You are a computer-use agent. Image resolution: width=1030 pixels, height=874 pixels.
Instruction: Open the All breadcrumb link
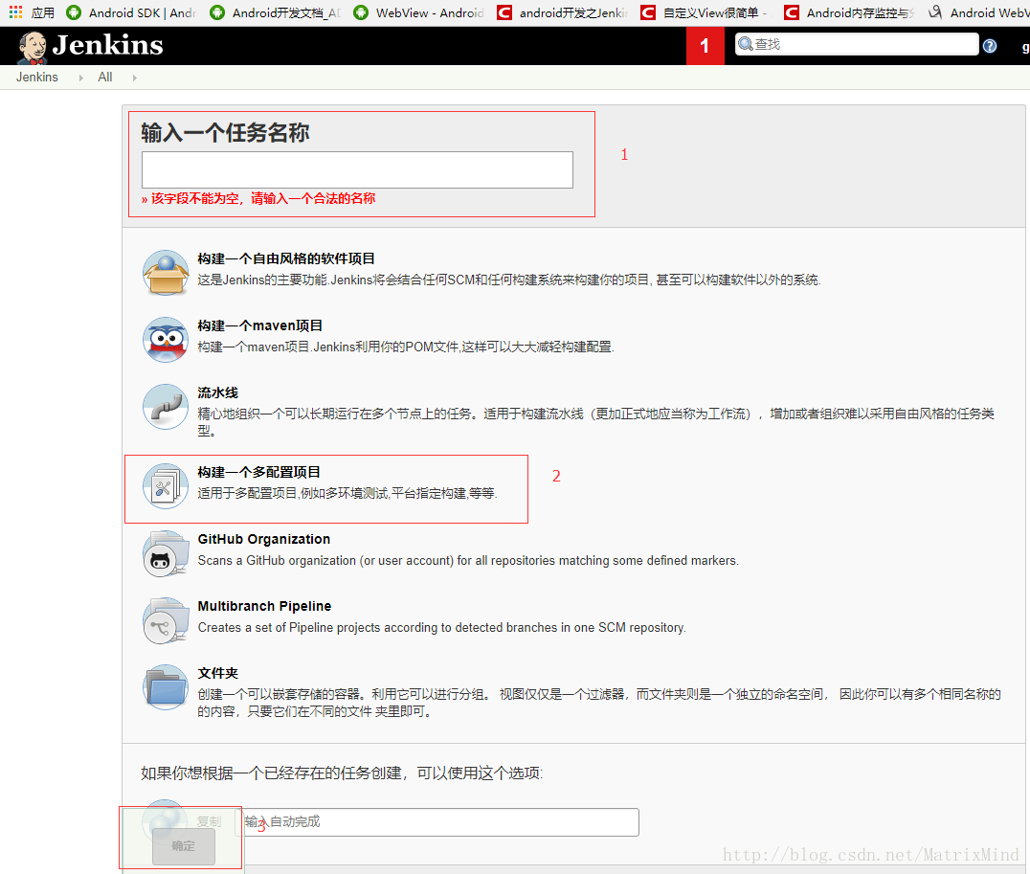tap(105, 77)
